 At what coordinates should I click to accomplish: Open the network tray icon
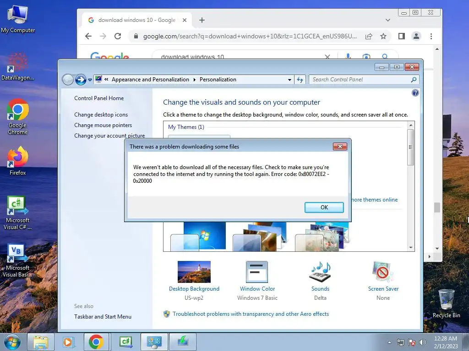(x=400, y=342)
